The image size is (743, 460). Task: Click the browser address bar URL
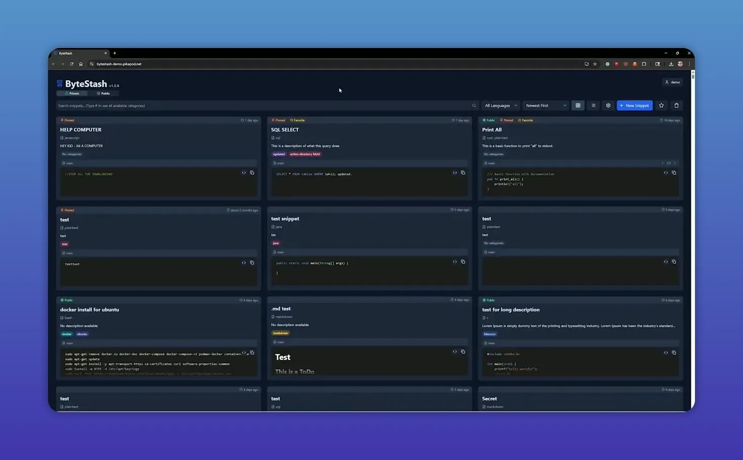point(119,64)
